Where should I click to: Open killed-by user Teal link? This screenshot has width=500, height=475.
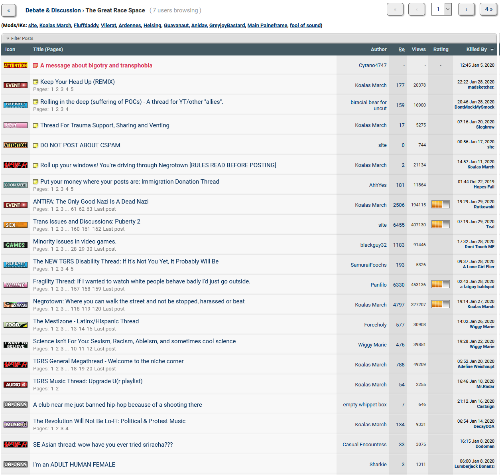pos(490,227)
